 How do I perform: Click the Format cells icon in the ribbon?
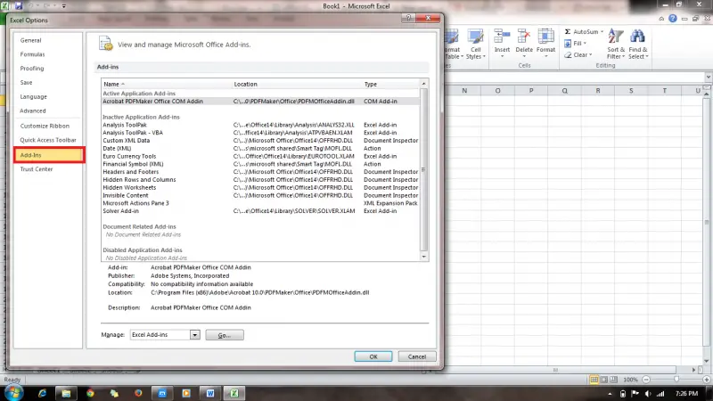(x=545, y=37)
